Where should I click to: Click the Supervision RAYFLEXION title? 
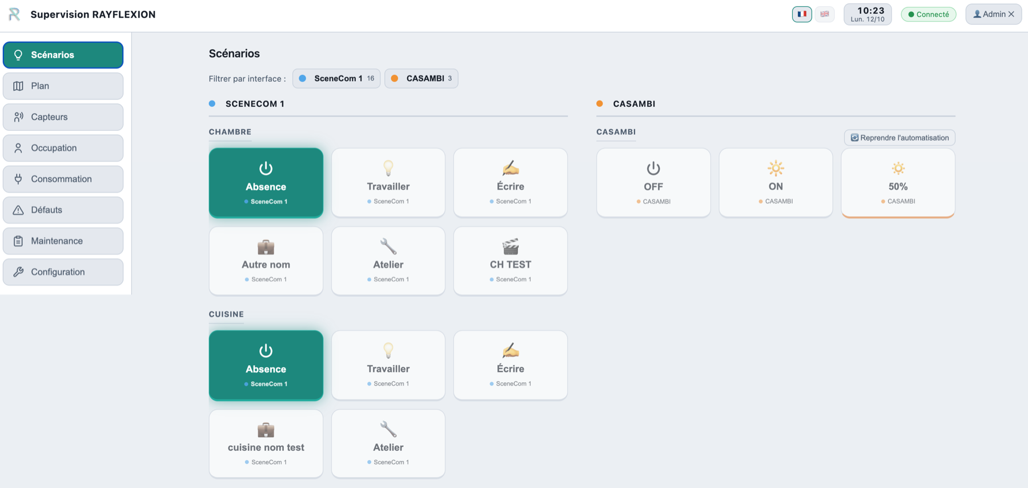click(93, 14)
